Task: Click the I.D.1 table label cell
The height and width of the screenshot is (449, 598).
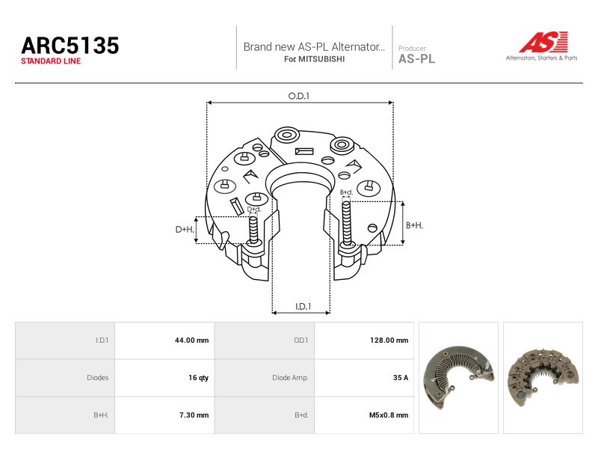Action: 65,340
